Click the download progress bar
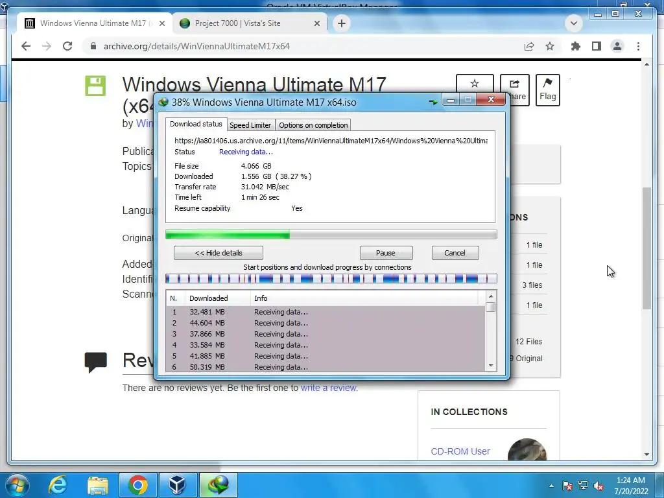 [x=331, y=234]
